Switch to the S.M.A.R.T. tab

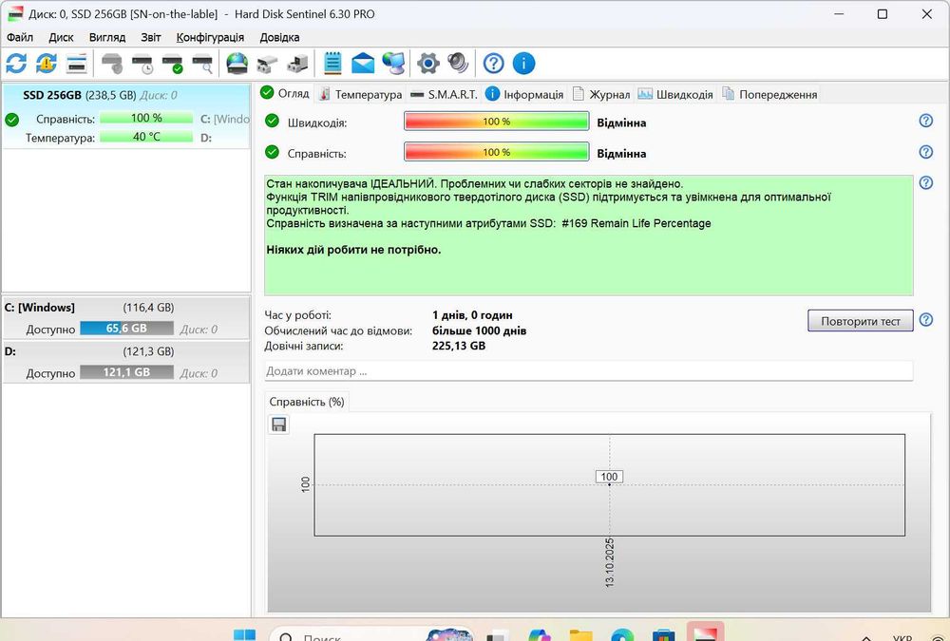tap(444, 94)
